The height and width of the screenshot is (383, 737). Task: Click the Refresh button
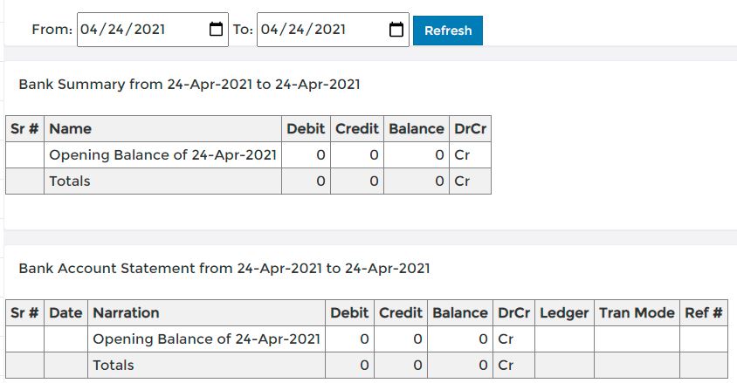(x=448, y=31)
